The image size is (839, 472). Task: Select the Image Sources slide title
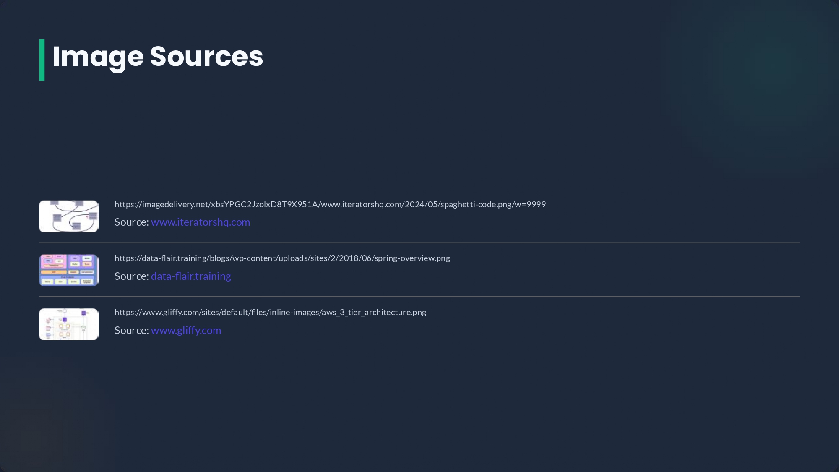coord(158,56)
